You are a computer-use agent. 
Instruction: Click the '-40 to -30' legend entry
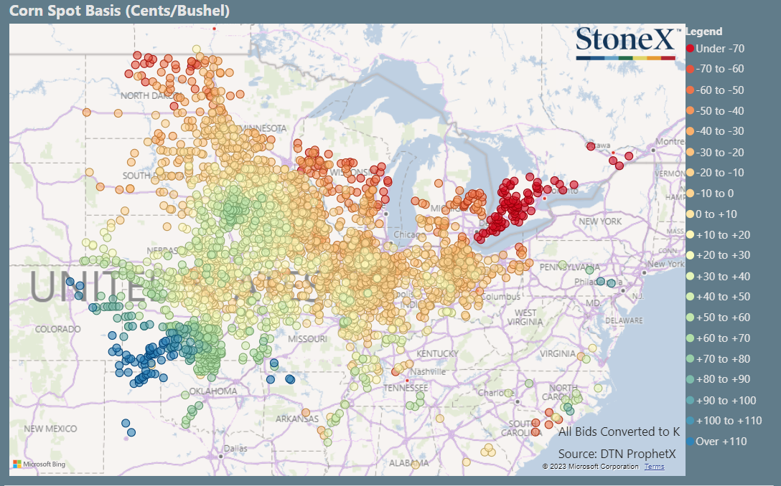pos(715,131)
